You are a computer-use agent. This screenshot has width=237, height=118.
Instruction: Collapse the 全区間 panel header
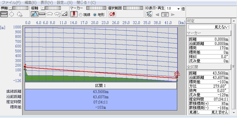tap(209, 67)
